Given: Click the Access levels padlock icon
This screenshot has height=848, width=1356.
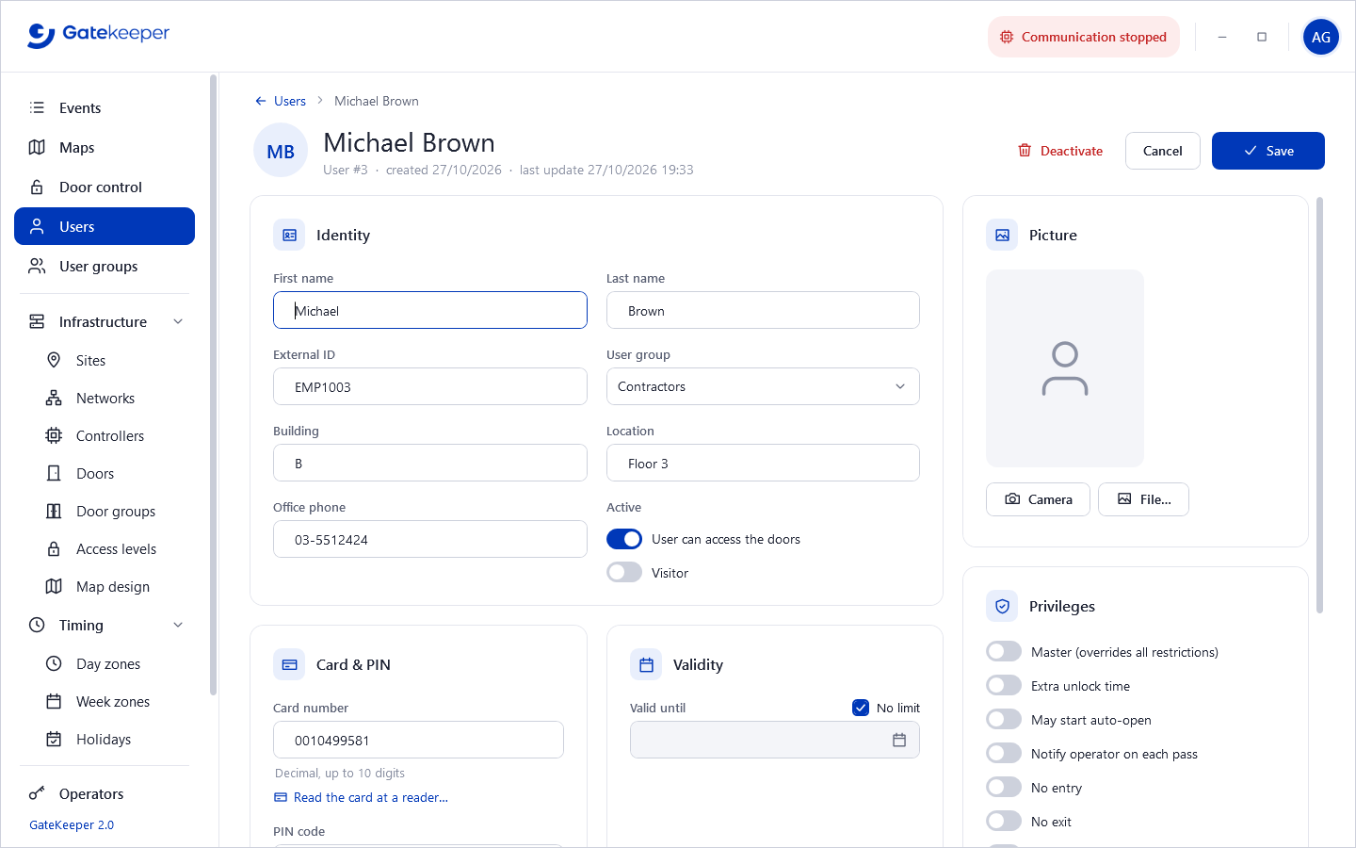Looking at the screenshot, I should point(54,548).
